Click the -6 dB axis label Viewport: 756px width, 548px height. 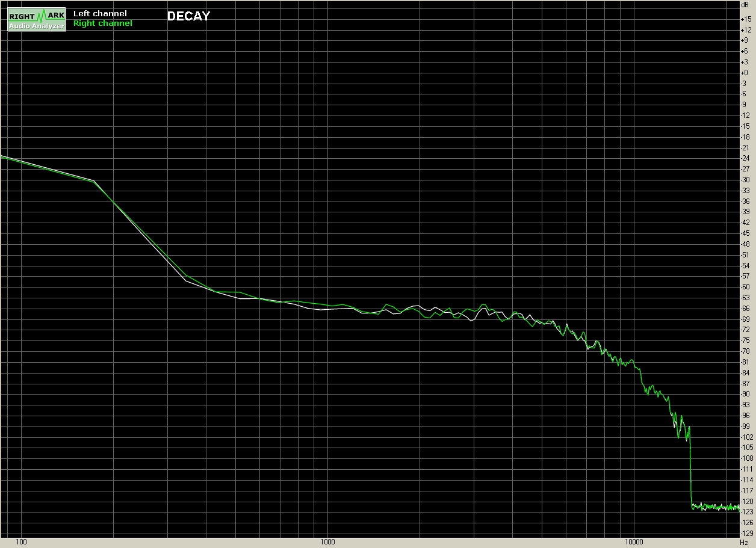point(745,94)
